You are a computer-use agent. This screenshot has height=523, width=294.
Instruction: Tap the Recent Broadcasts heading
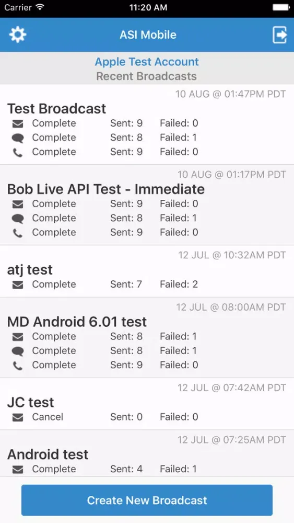tap(147, 76)
